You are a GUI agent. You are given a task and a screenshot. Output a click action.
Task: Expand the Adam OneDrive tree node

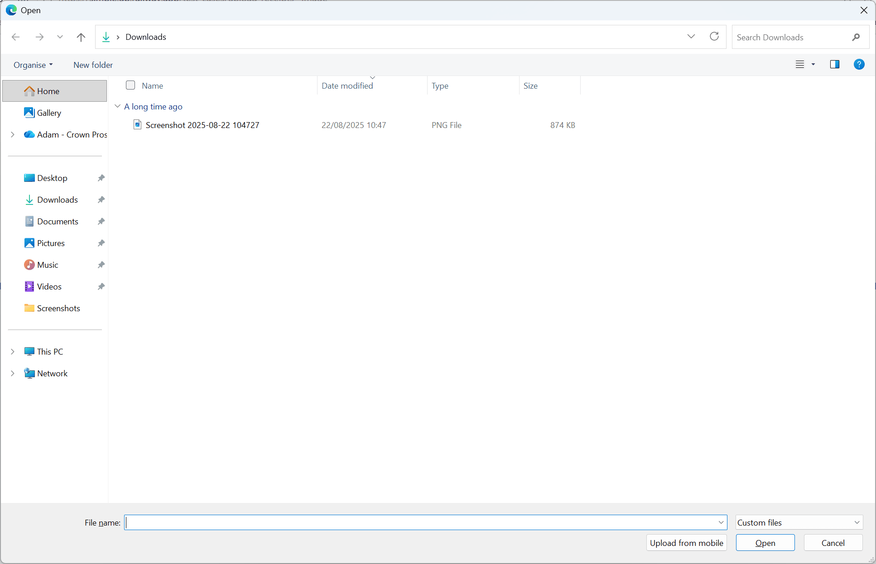tap(13, 134)
